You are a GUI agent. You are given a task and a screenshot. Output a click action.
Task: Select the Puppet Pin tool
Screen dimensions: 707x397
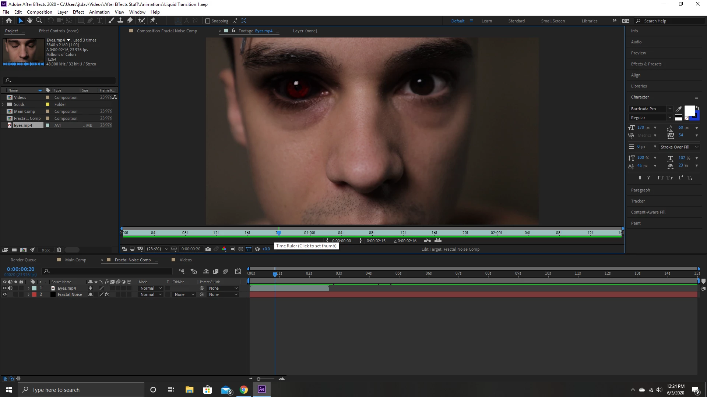(x=153, y=21)
